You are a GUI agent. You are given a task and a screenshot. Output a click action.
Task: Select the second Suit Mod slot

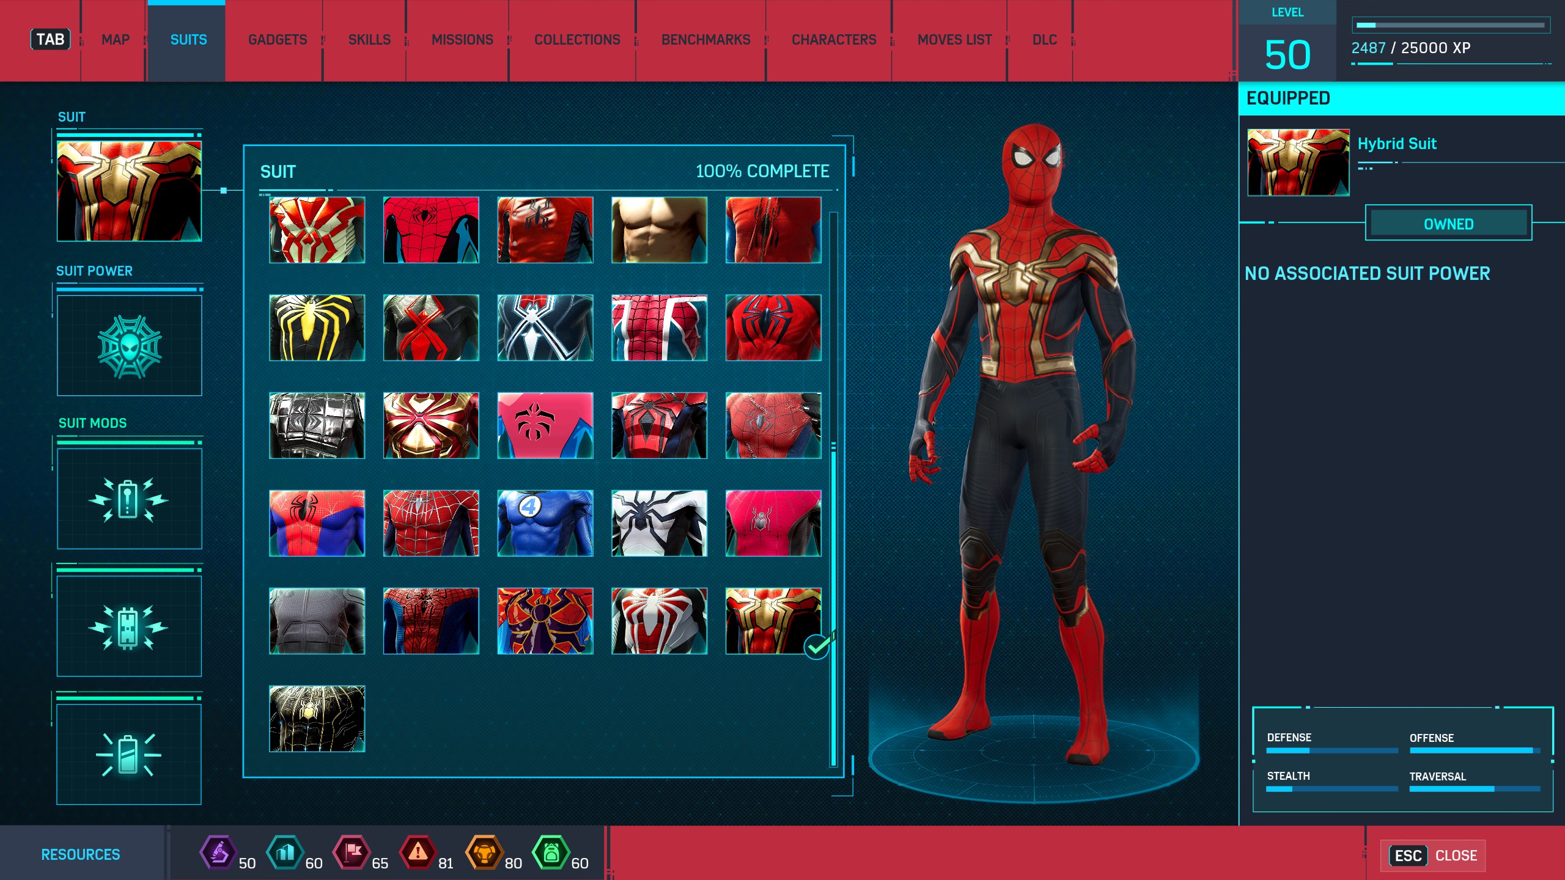tap(129, 626)
